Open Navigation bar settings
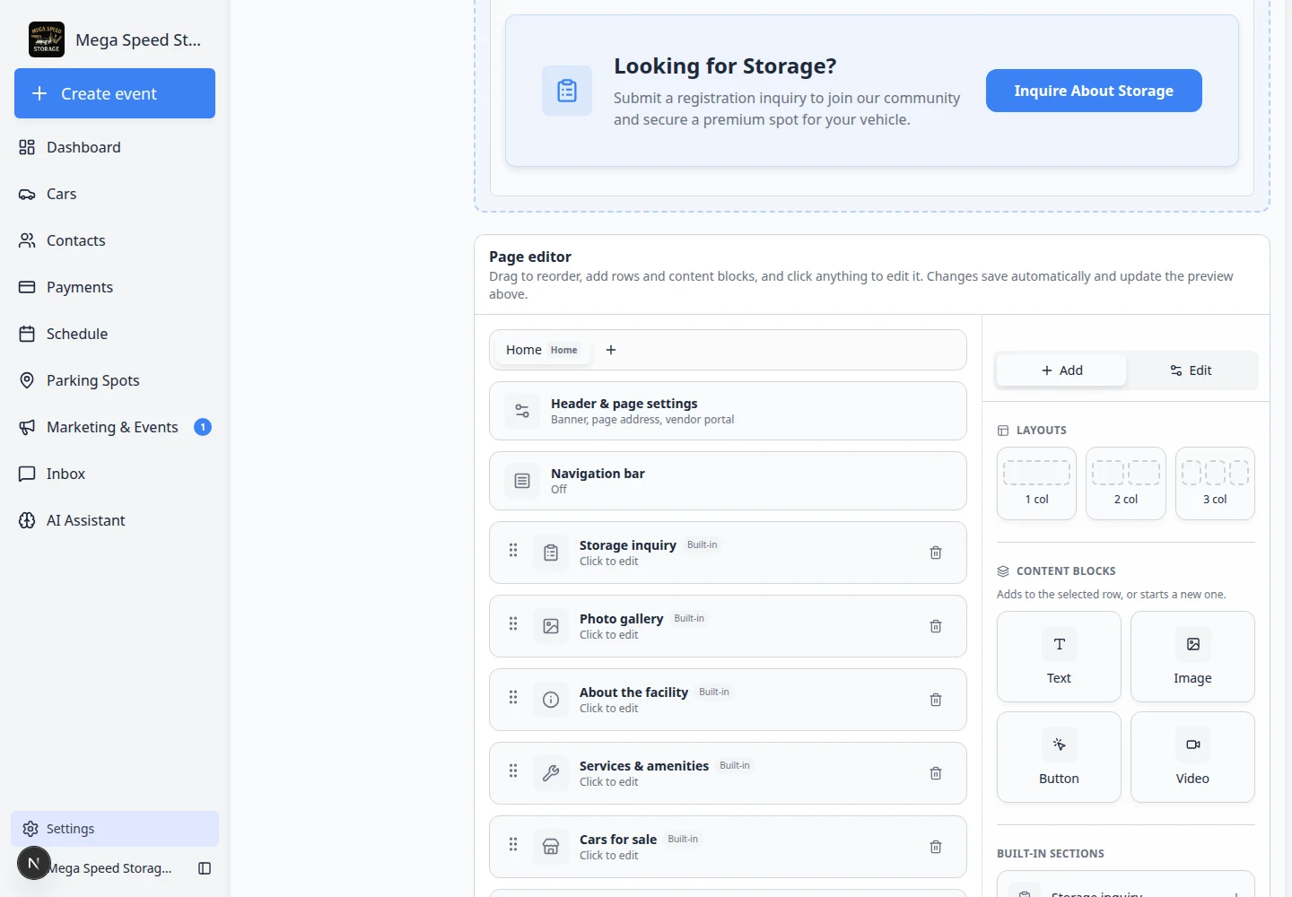Viewport: 1292px width, 897px height. tap(728, 481)
